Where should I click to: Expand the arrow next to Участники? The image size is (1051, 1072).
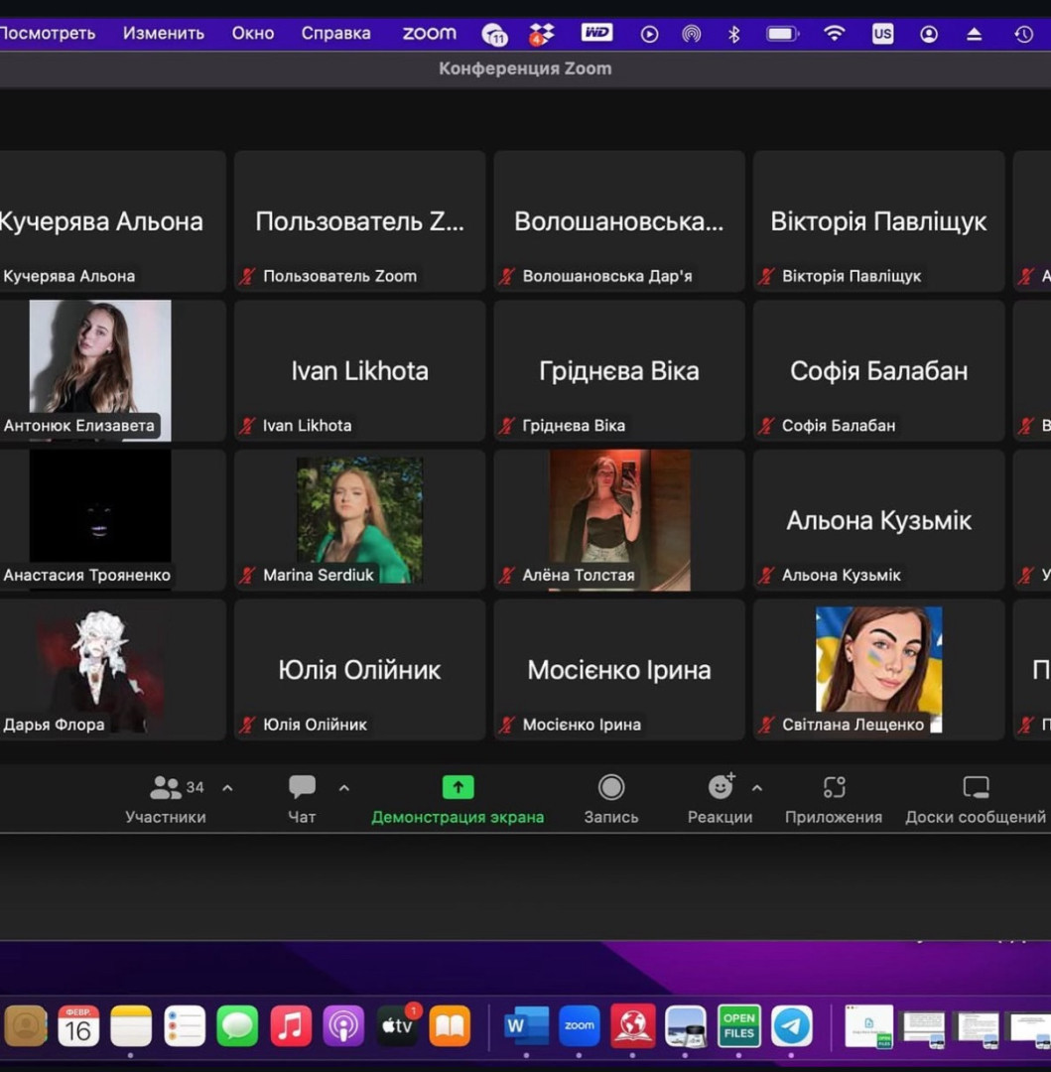[227, 788]
